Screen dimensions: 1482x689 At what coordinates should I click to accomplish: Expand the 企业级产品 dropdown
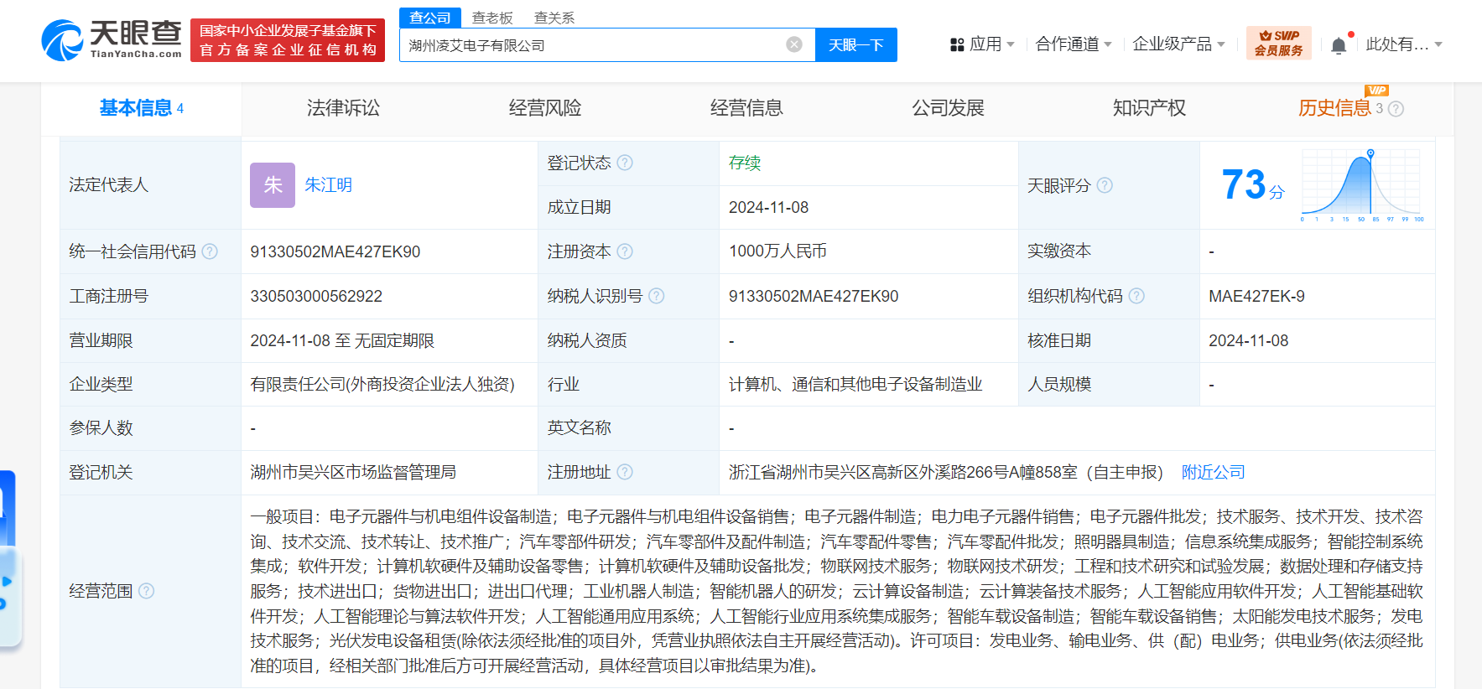(x=1178, y=44)
